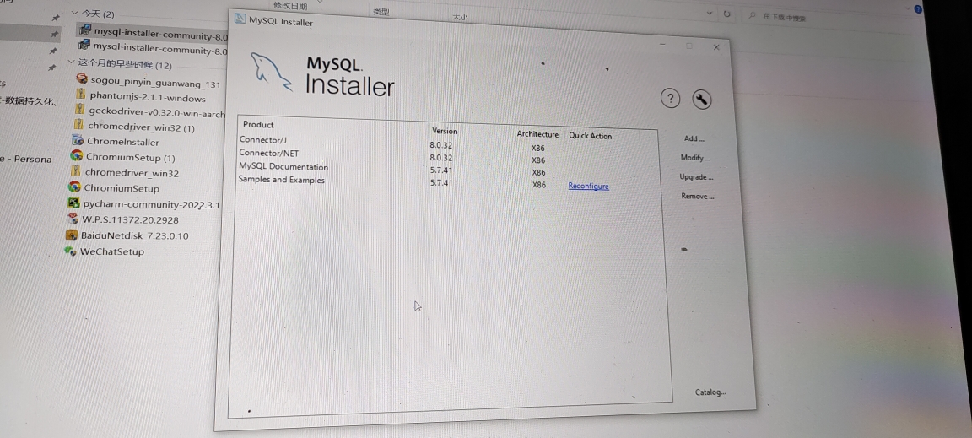Click the geckodriver-v0.32.0 zip icon
This screenshot has height=438, width=972.
[78, 109]
